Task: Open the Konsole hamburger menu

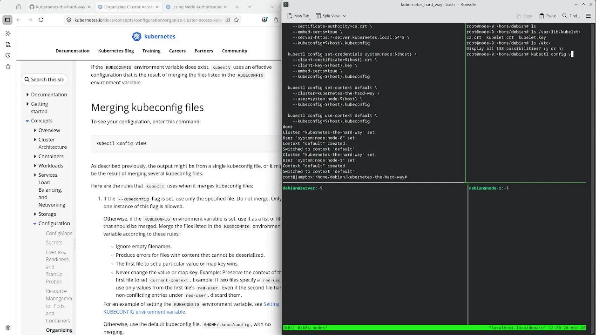Action: (x=589, y=16)
